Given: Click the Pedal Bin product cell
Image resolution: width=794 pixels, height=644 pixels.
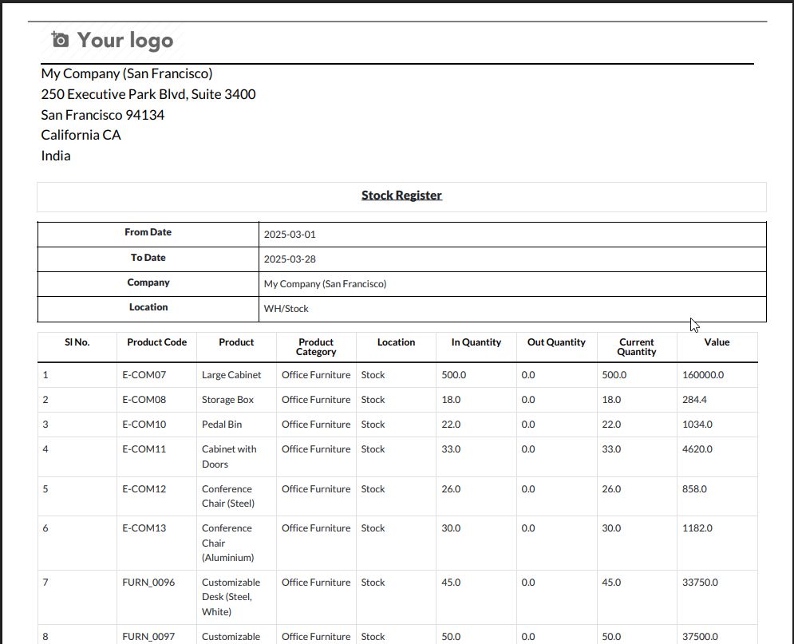Looking at the screenshot, I should tap(222, 425).
